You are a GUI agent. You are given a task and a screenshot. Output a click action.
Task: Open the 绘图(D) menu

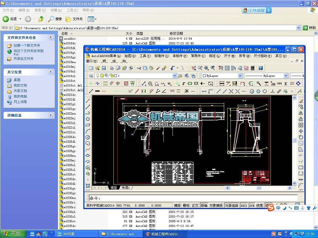point(130,56)
